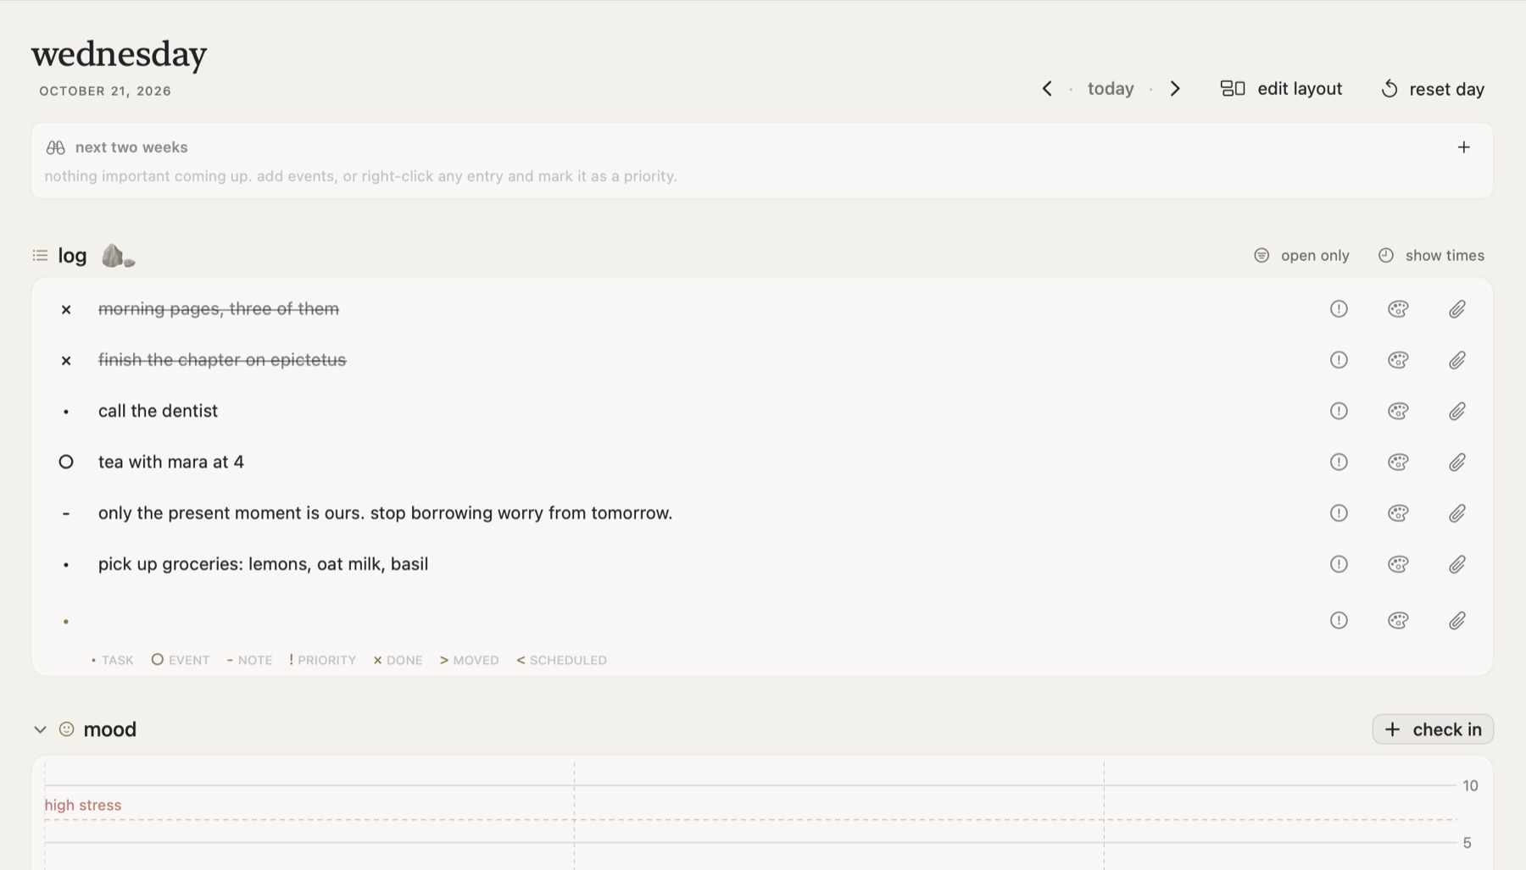
Task: Jump to today
Action: [1111, 89]
